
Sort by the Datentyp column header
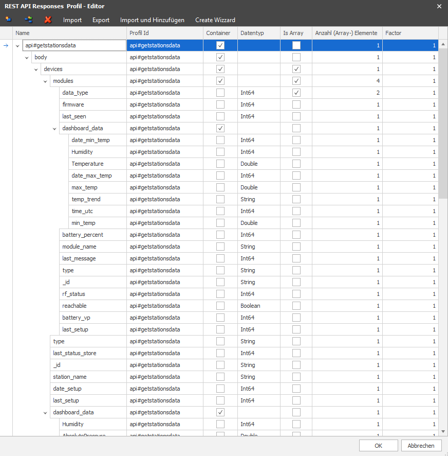click(x=259, y=33)
